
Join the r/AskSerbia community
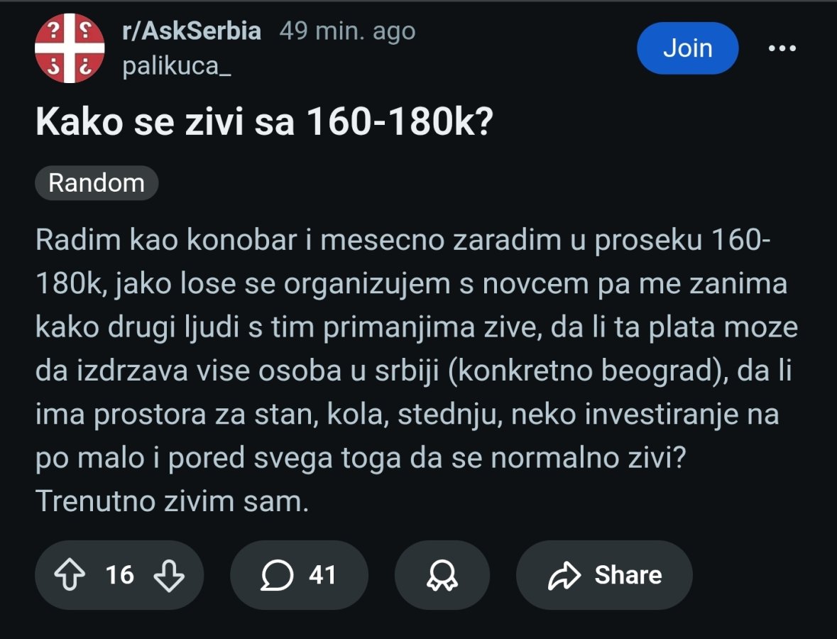[687, 48]
